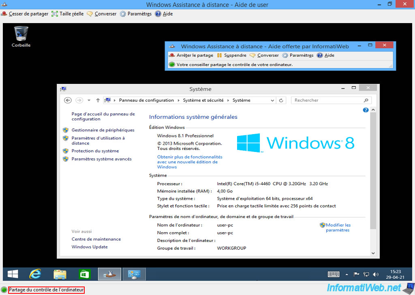Click the scrollbar up arrow in Système

click(373, 110)
